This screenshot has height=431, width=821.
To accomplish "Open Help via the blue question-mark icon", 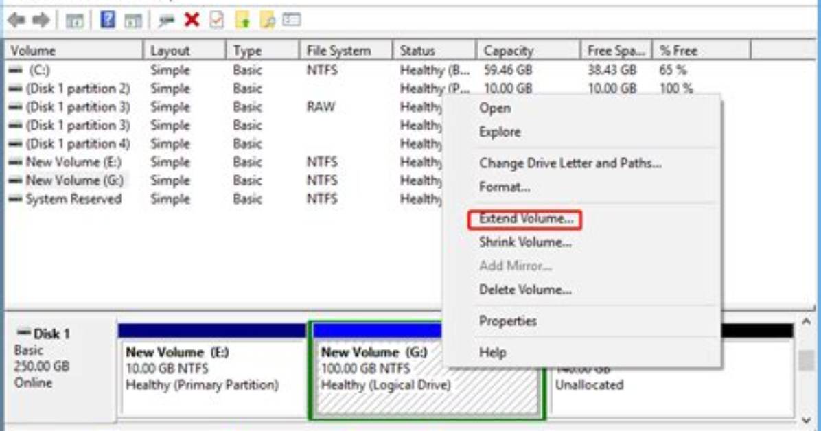I will 108,20.
